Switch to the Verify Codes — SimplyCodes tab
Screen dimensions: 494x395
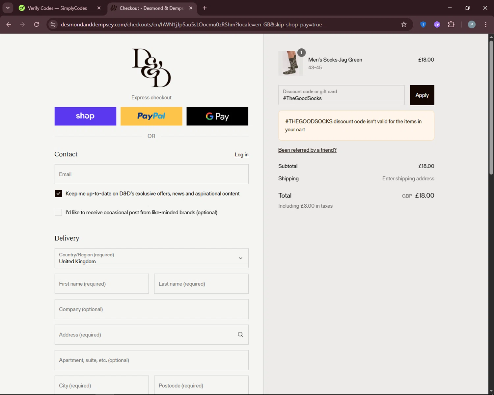click(x=57, y=8)
